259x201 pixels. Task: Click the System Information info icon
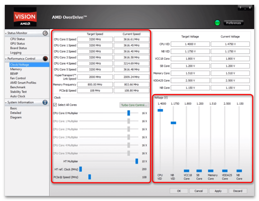pyautogui.click(x=45, y=102)
